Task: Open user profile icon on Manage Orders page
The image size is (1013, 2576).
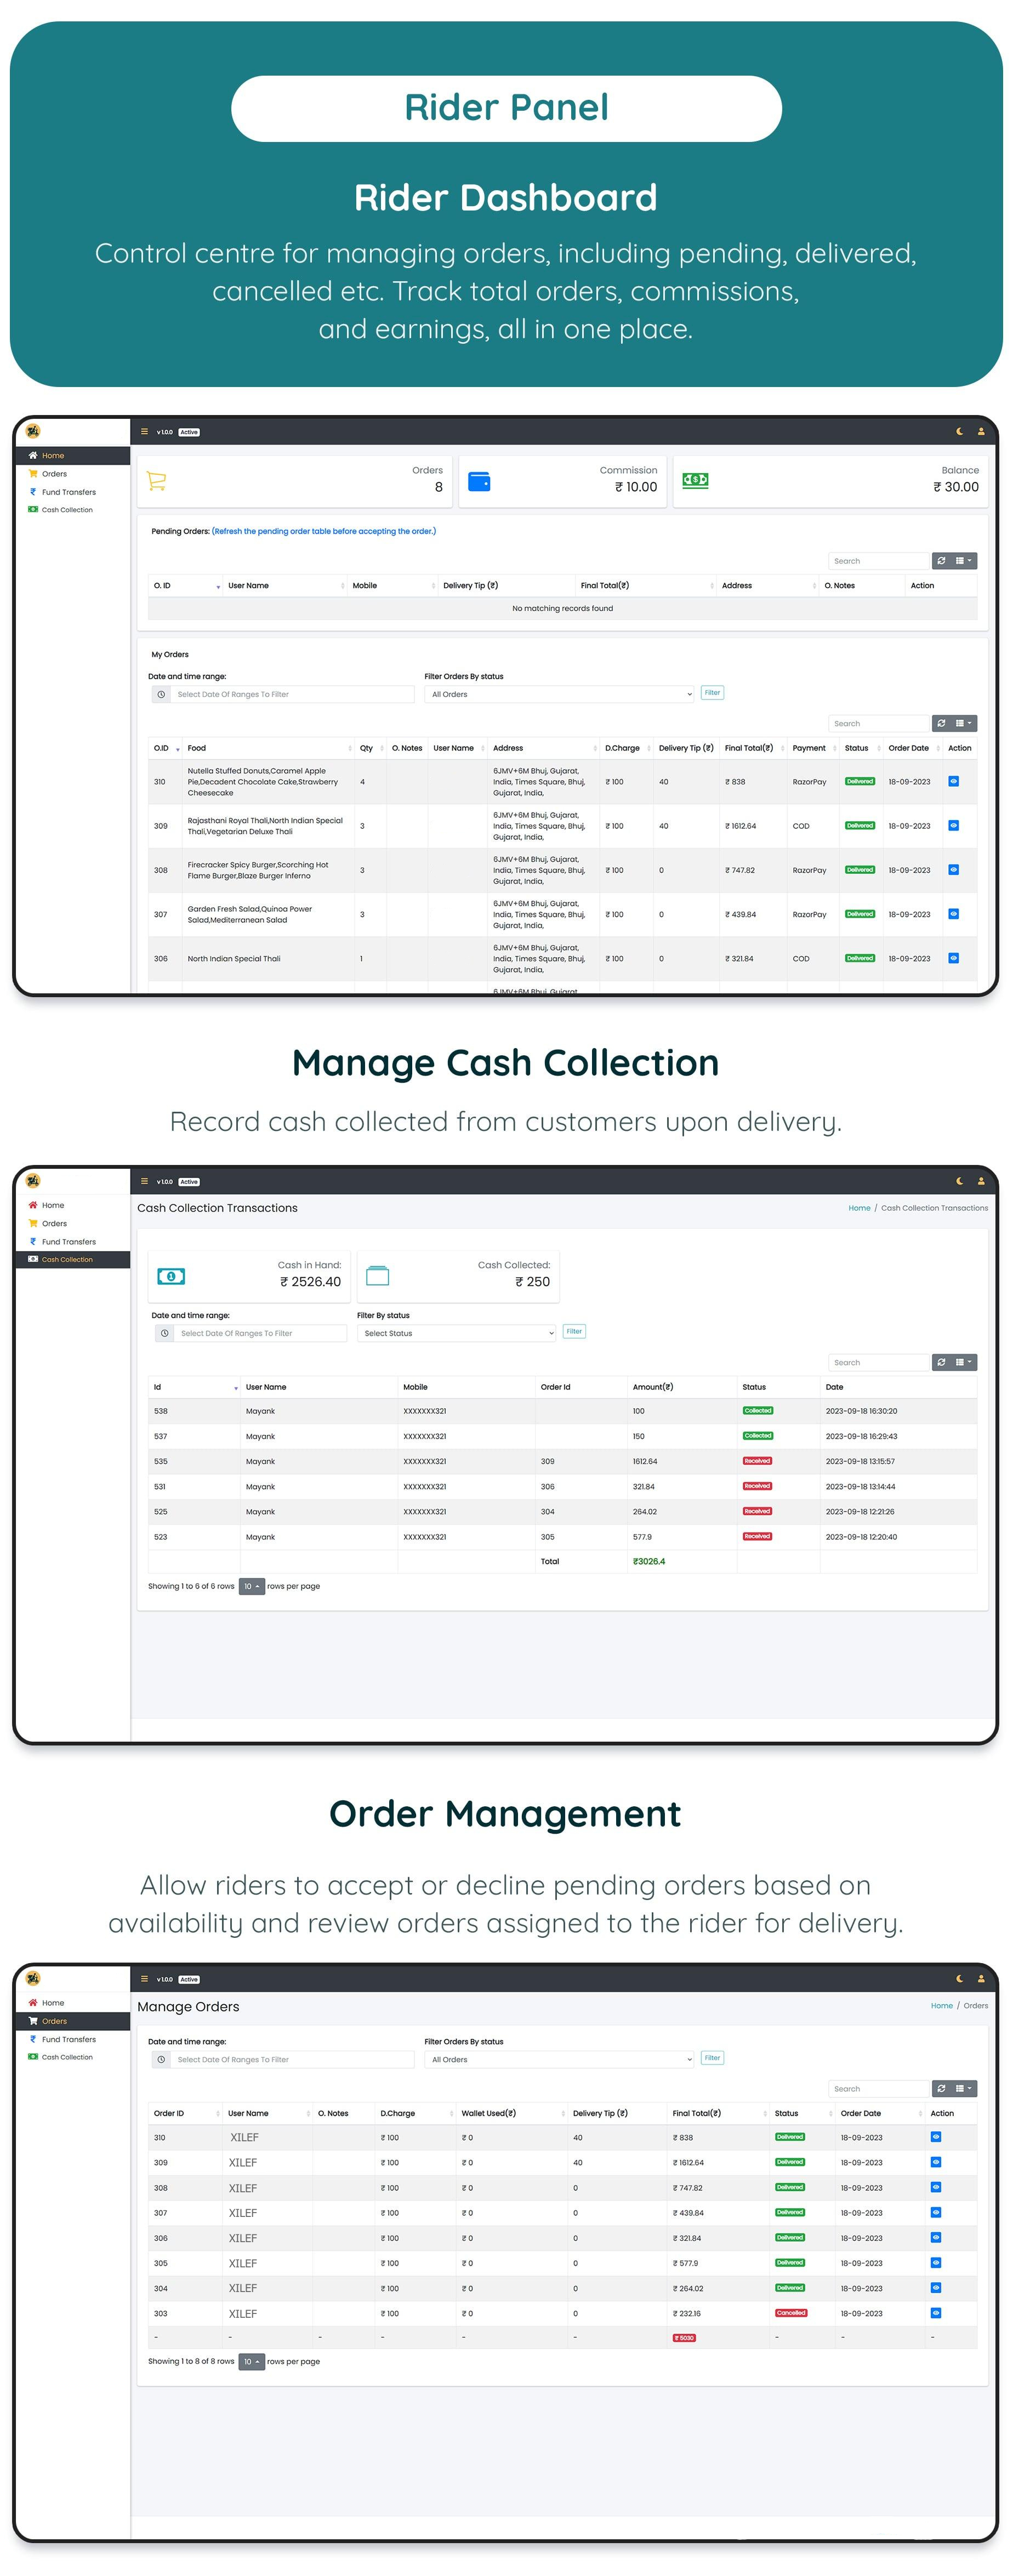Action: (x=980, y=1979)
